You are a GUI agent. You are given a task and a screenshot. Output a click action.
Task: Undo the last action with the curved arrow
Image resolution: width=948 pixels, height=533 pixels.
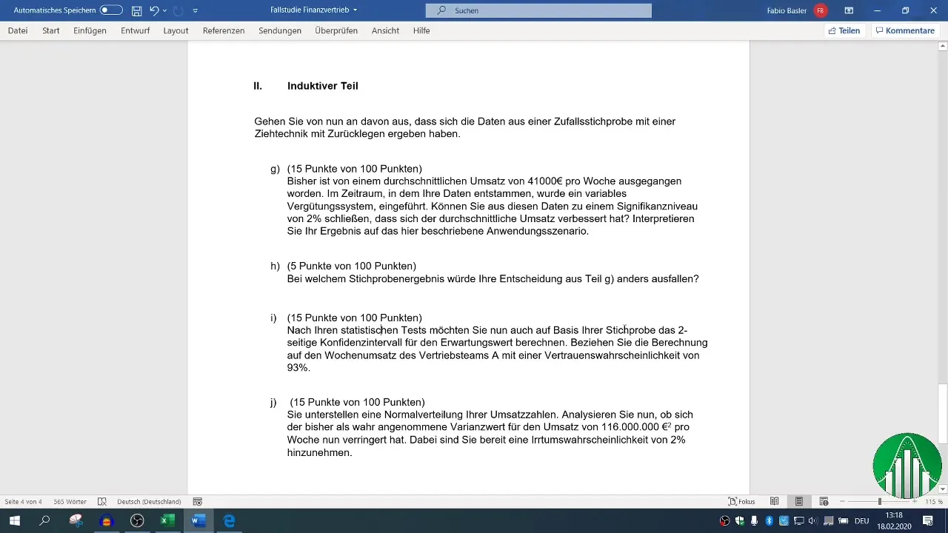[x=154, y=10]
